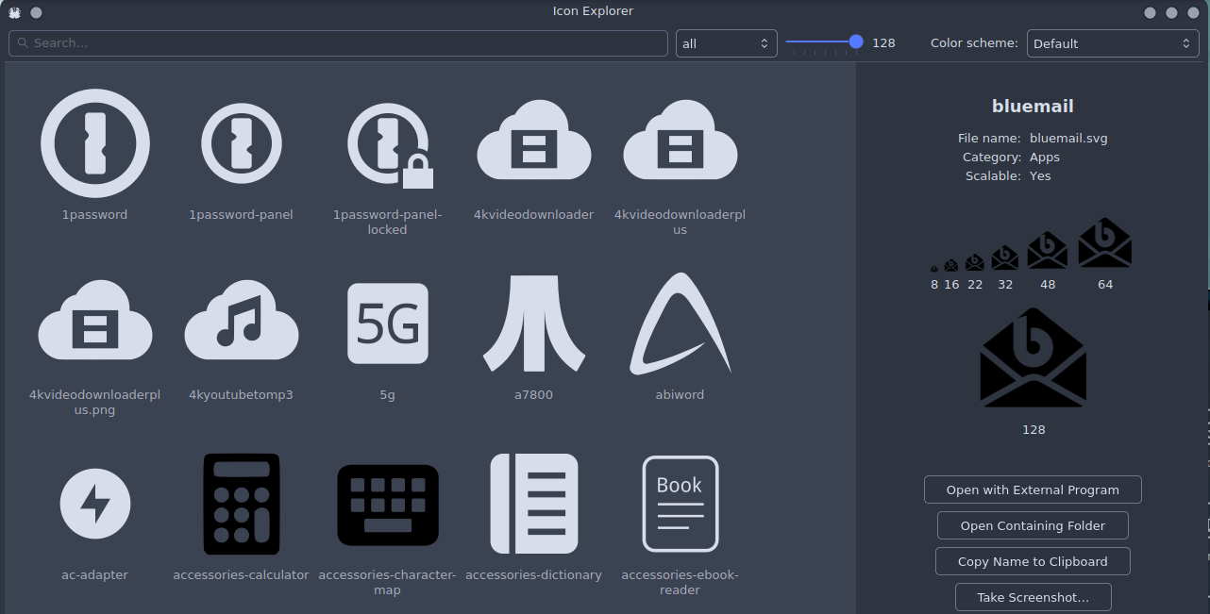
Task: Select the 4kvideodownloader cloud icon
Action: point(533,143)
